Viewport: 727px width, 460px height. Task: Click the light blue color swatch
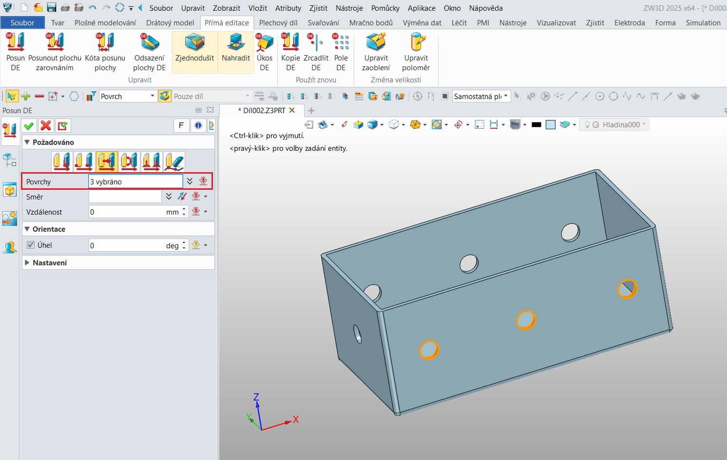tap(551, 125)
